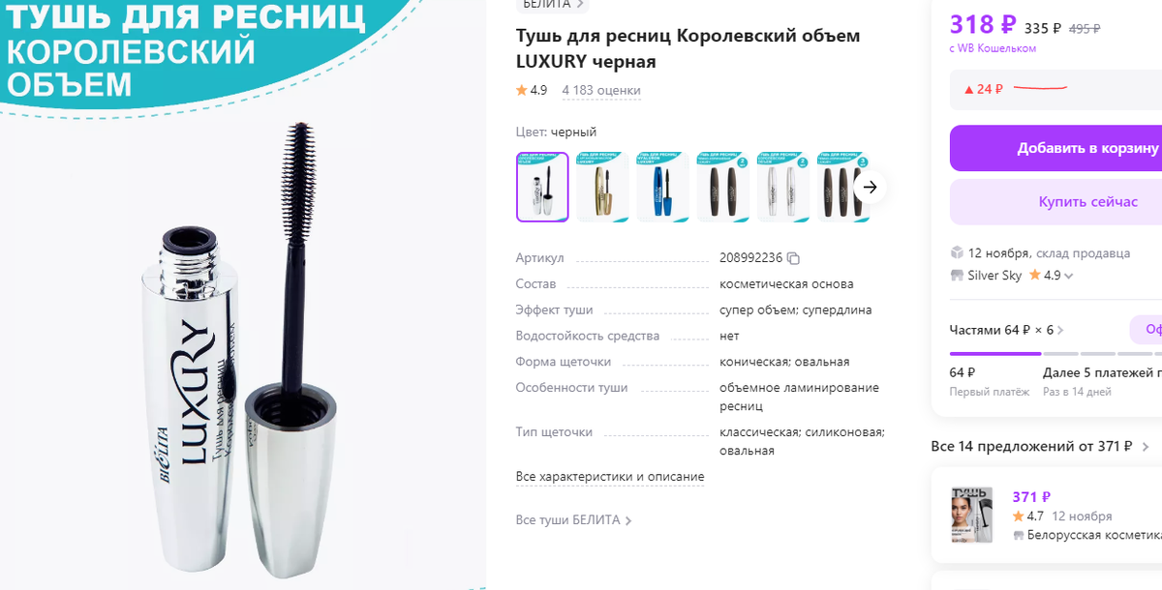The height and width of the screenshot is (590, 1162).
Task: Add product with Добавить в корзину
Action: pos(1055,148)
